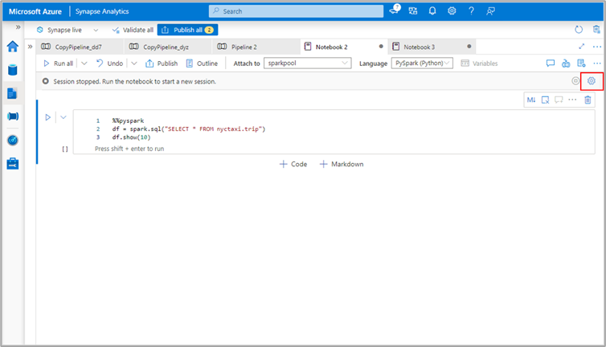Open the notebook Outline

click(202, 63)
